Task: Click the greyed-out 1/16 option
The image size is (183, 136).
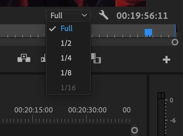Action: point(68,88)
